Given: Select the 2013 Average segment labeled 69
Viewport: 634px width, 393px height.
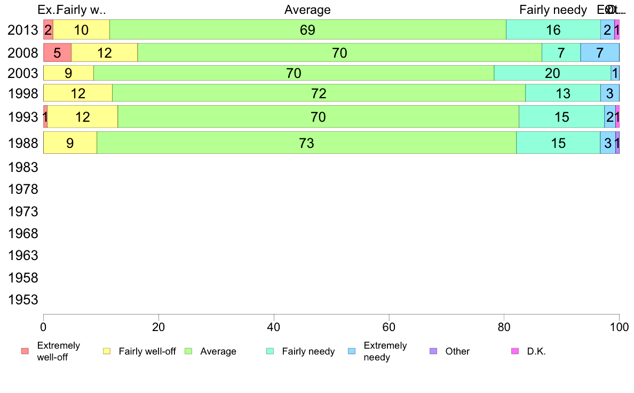Looking at the screenshot, I should click(x=308, y=29).
